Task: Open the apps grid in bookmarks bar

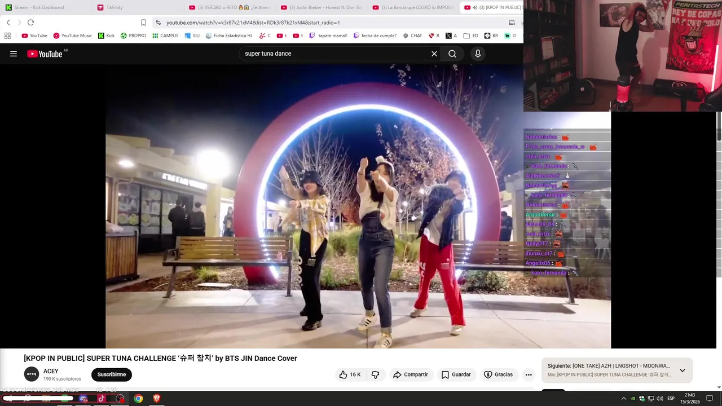Action: click(7, 36)
